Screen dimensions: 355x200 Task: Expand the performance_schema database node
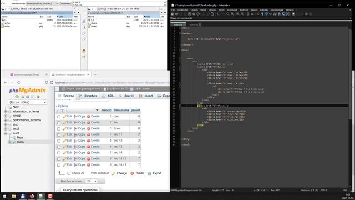6,120
